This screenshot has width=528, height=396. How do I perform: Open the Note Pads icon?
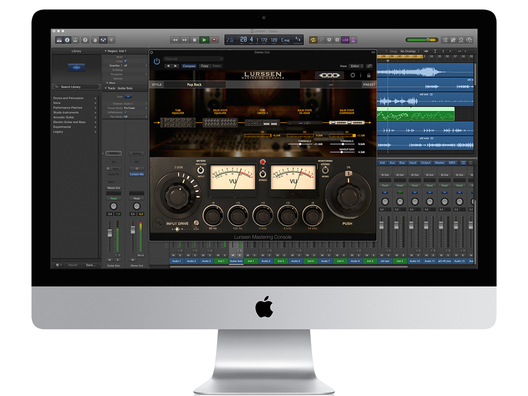pyautogui.click(x=454, y=40)
